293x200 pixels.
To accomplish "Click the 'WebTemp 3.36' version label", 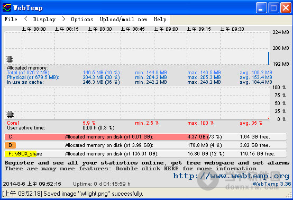I will (272, 184).
